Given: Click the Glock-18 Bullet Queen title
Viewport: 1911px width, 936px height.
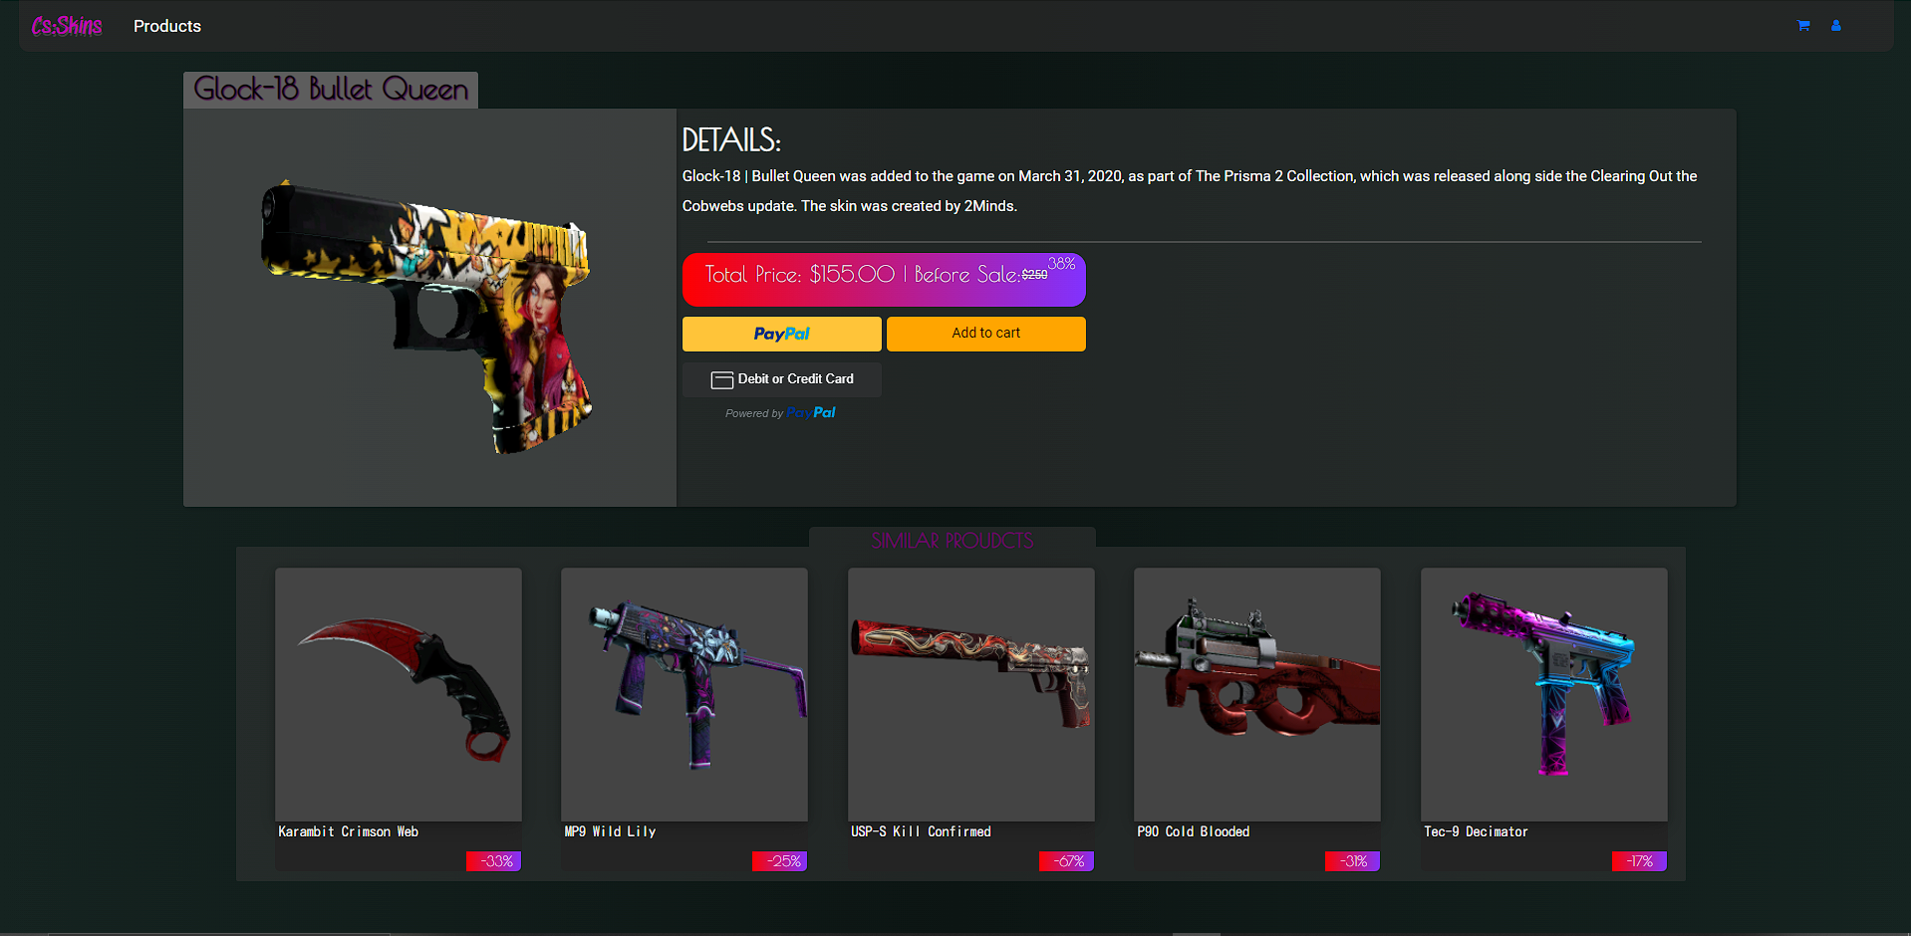Looking at the screenshot, I should point(331,90).
